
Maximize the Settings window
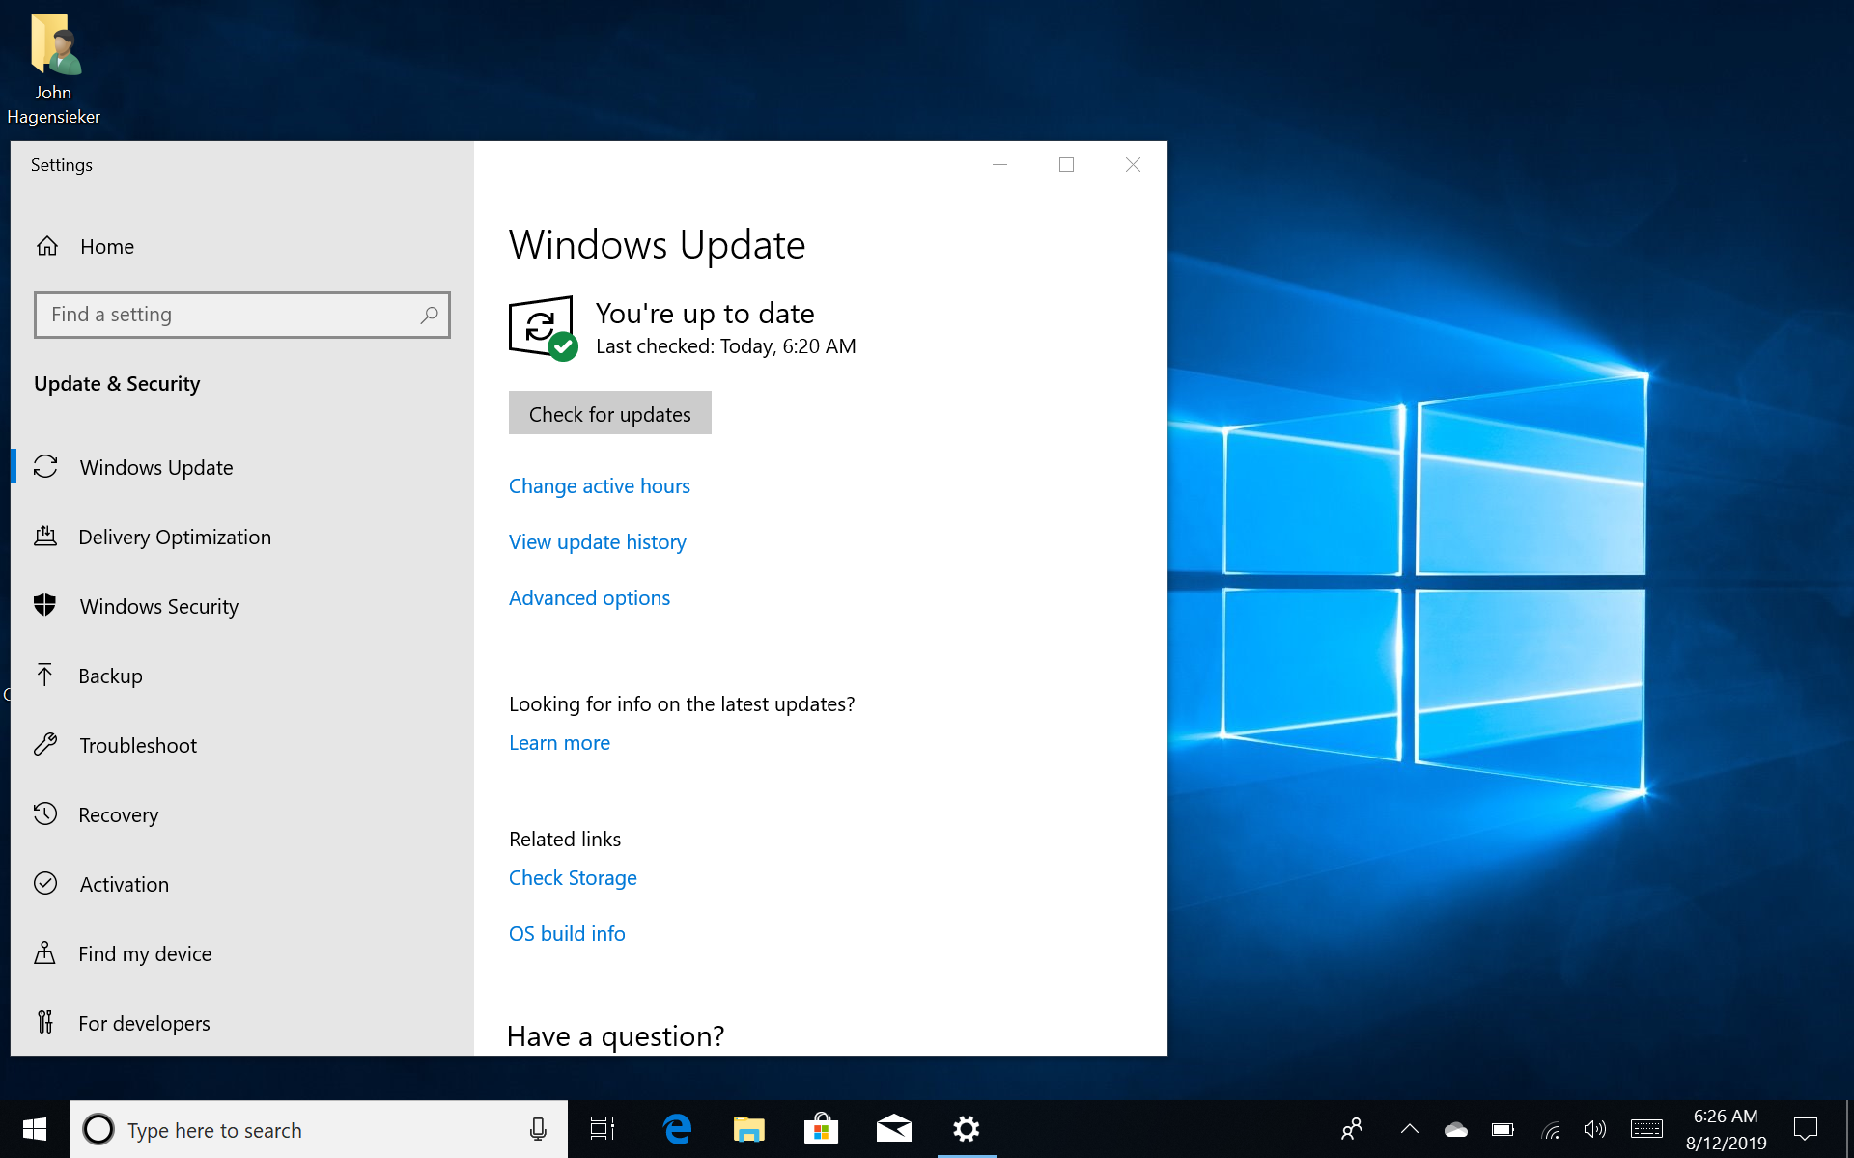pos(1066,165)
